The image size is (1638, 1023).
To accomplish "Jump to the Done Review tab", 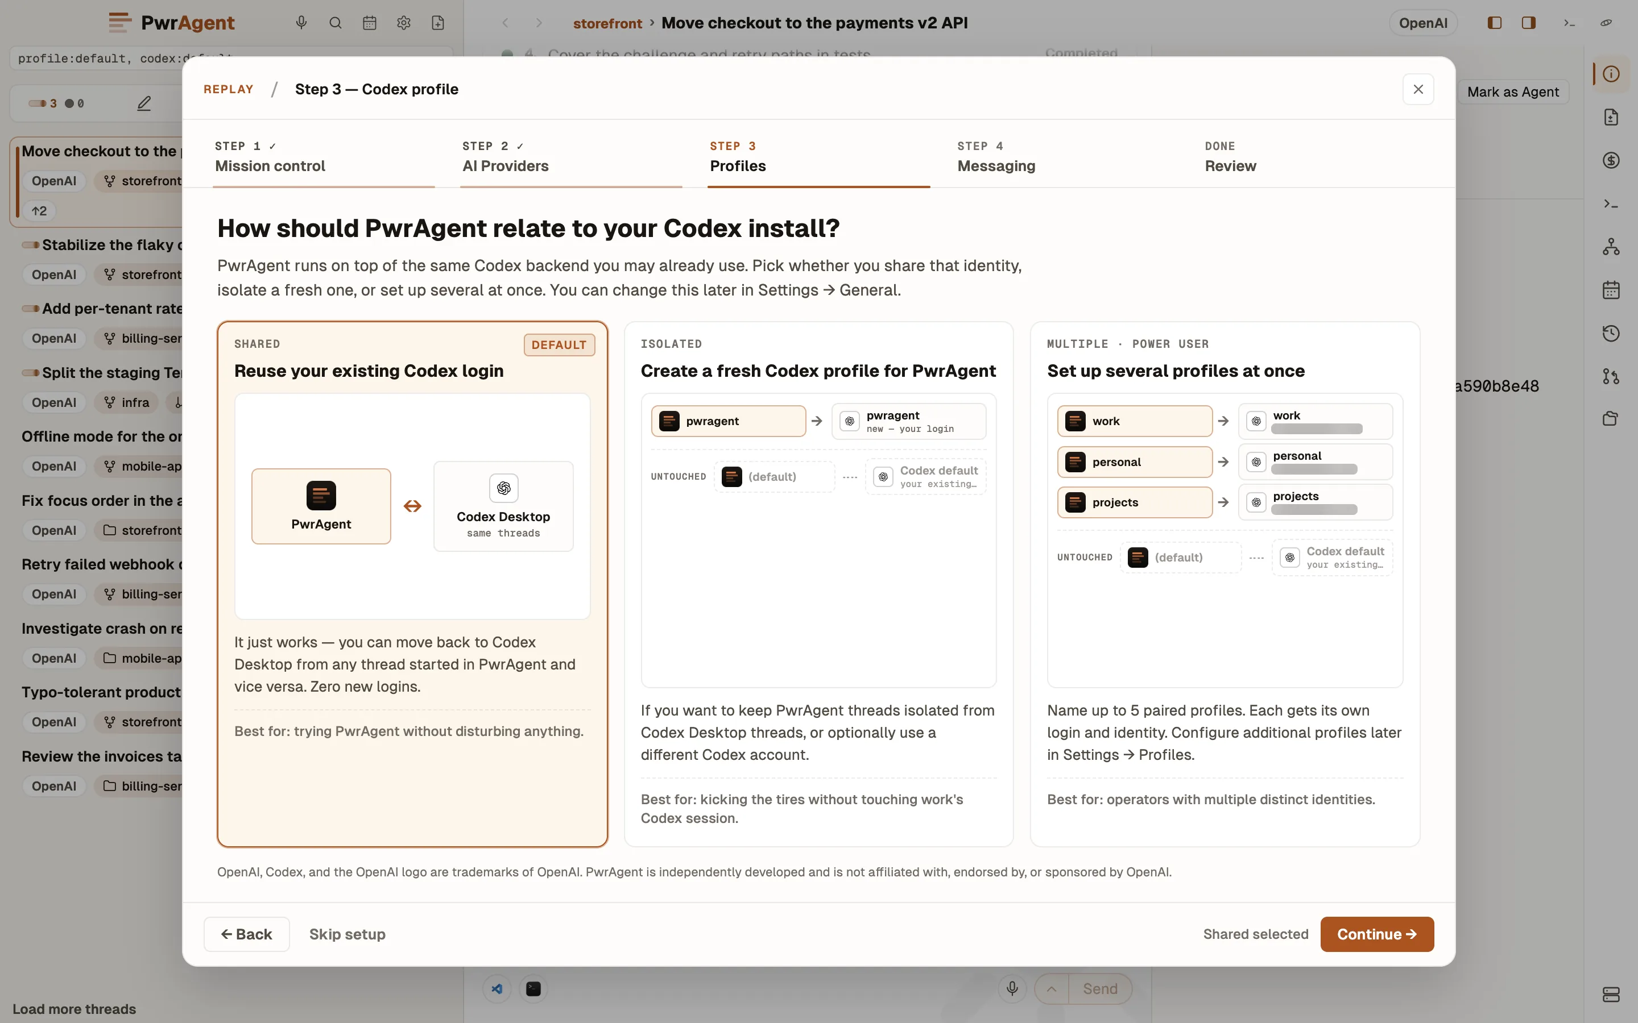I will pos(1313,157).
